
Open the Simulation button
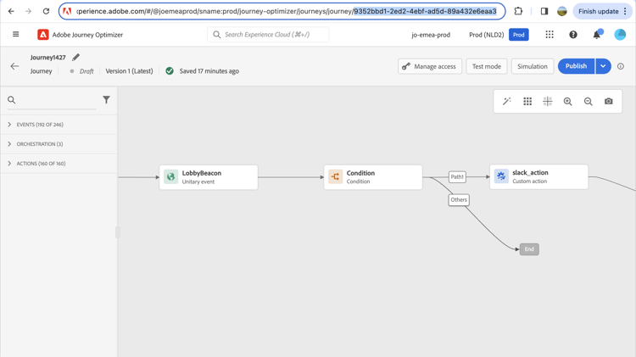click(x=533, y=66)
